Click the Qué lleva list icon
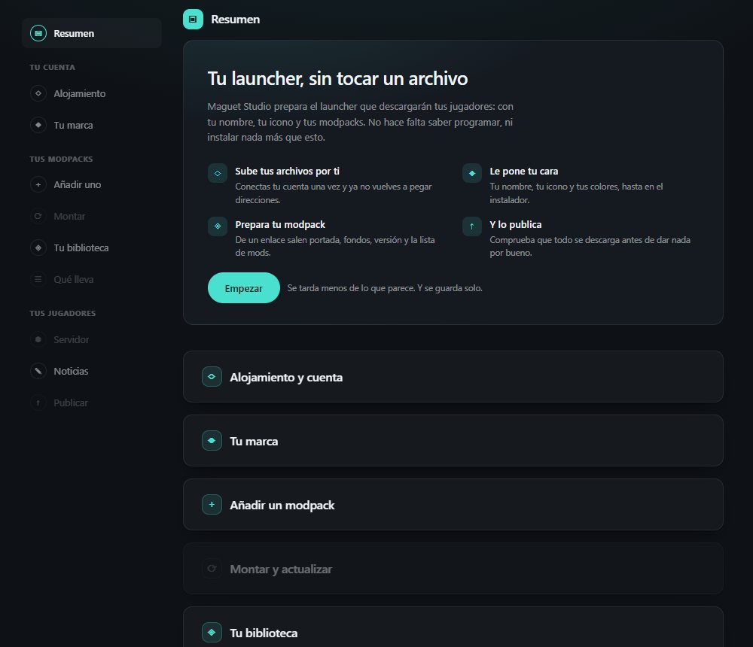This screenshot has width=753, height=647. 38,279
